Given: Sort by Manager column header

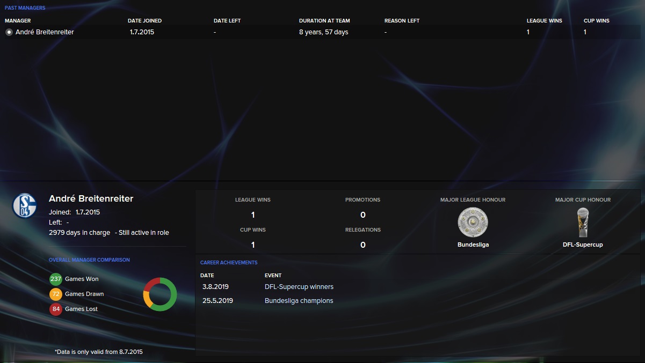Looking at the screenshot, I should 18,21.
